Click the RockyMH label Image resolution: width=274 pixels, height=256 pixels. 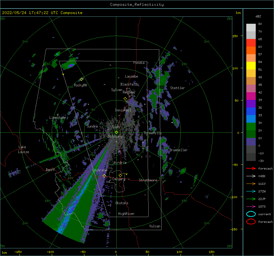point(80,85)
